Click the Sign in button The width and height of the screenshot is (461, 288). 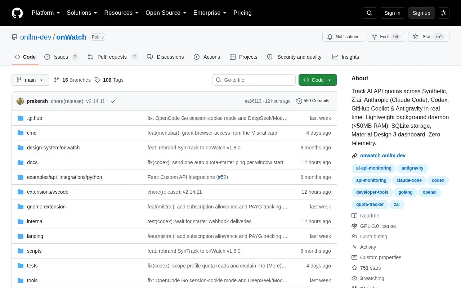click(392, 13)
